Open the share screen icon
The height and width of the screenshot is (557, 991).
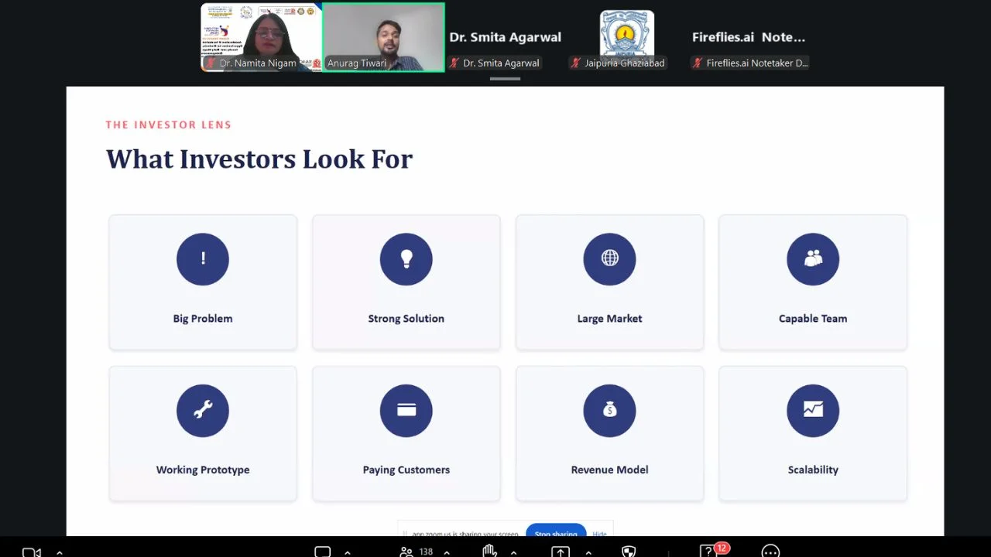coord(561,552)
